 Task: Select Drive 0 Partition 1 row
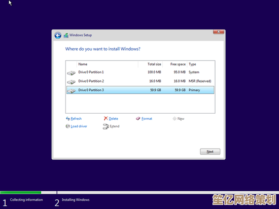[140, 72]
